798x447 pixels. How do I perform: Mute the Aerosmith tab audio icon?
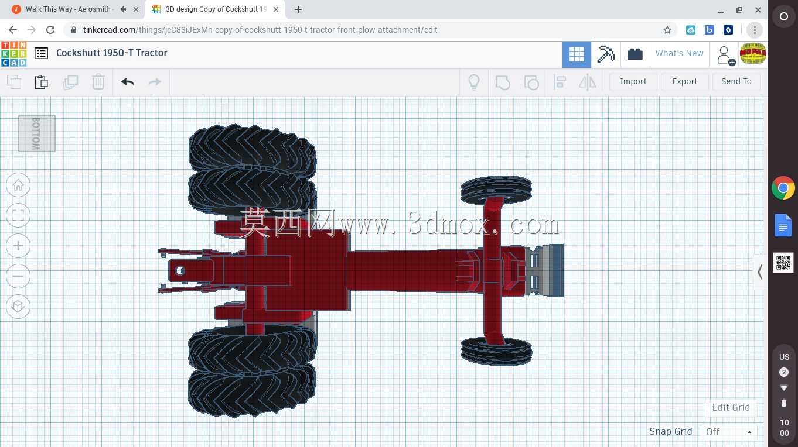coord(123,9)
